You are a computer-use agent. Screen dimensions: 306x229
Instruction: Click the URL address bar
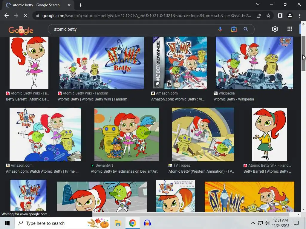pos(146,16)
